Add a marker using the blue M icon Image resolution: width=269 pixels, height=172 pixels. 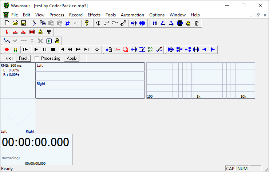155,23
